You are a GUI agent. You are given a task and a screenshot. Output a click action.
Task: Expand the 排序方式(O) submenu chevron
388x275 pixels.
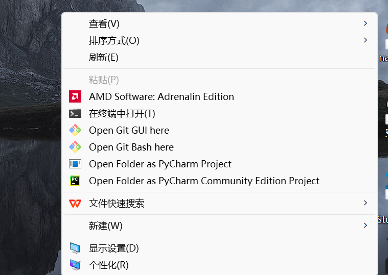pyautogui.click(x=365, y=40)
